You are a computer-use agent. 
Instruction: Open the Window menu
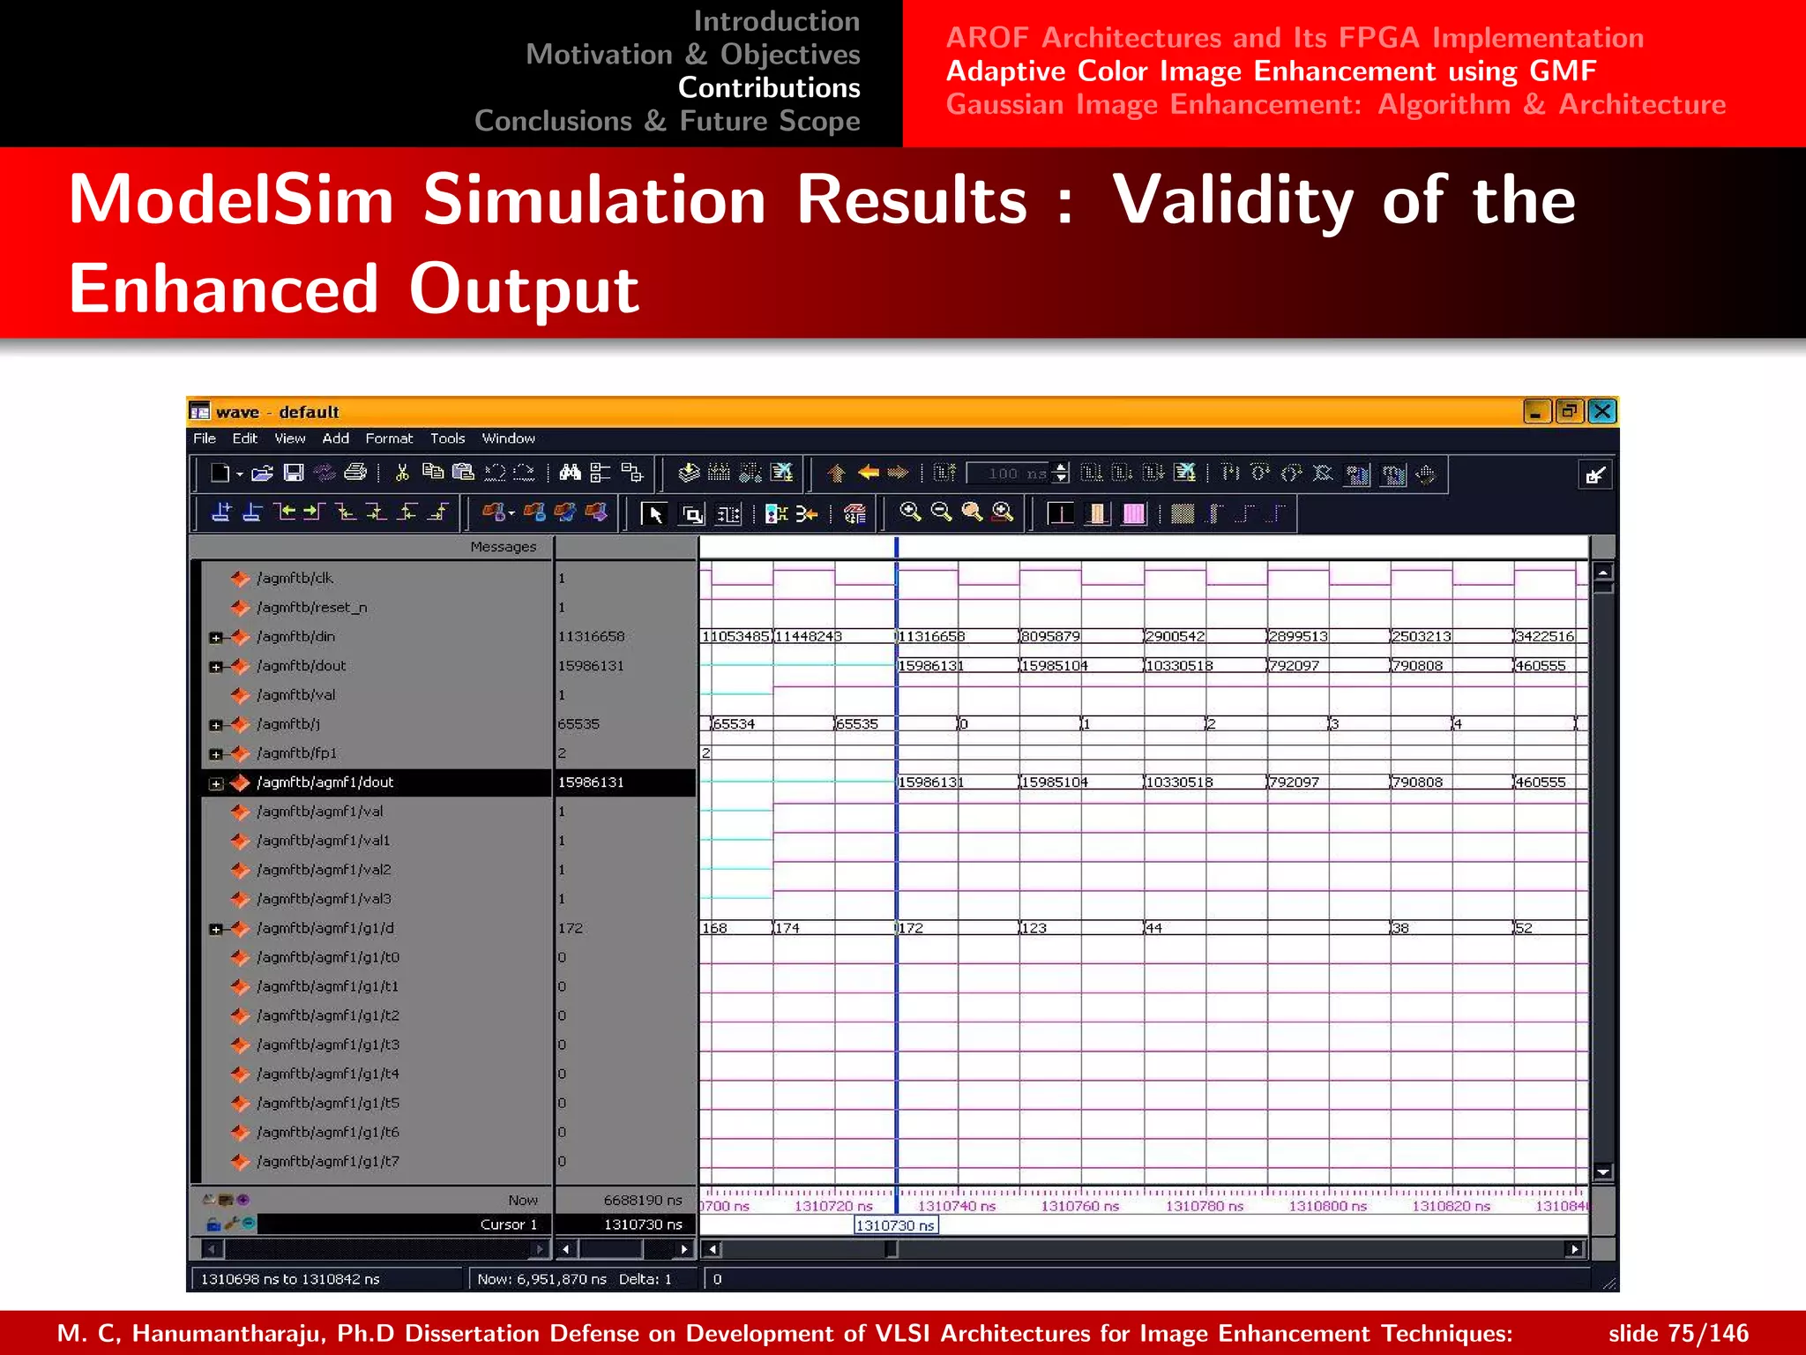pos(509,438)
